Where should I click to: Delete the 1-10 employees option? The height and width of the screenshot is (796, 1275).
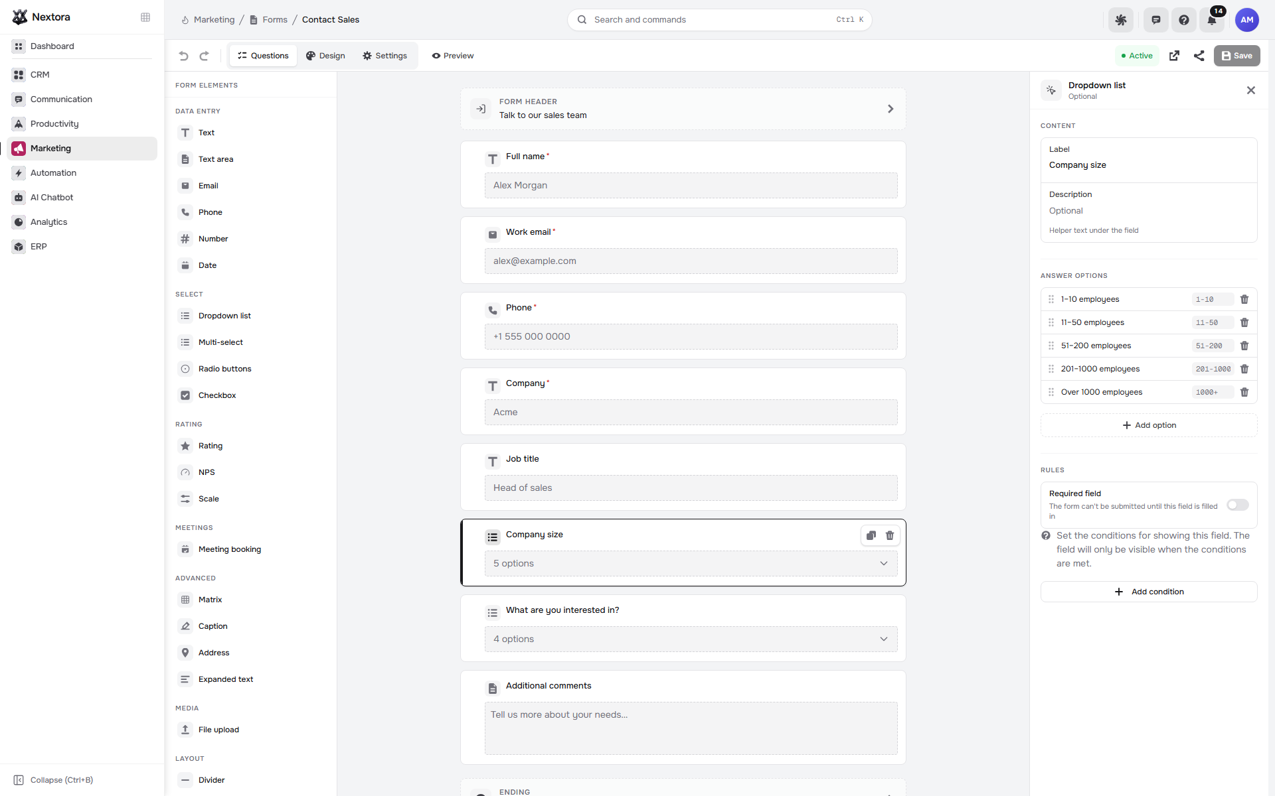pyautogui.click(x=1244, y=299)
